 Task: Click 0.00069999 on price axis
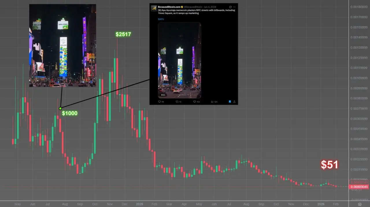359,119
